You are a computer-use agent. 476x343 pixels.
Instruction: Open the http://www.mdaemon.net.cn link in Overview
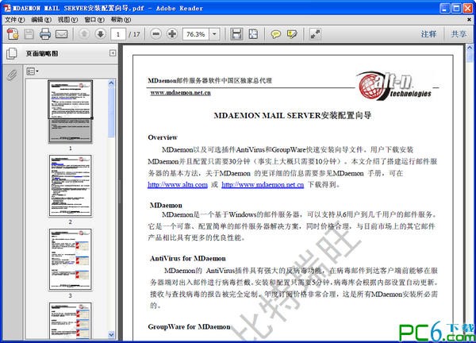pyautogui.click(x=263, y=185)
